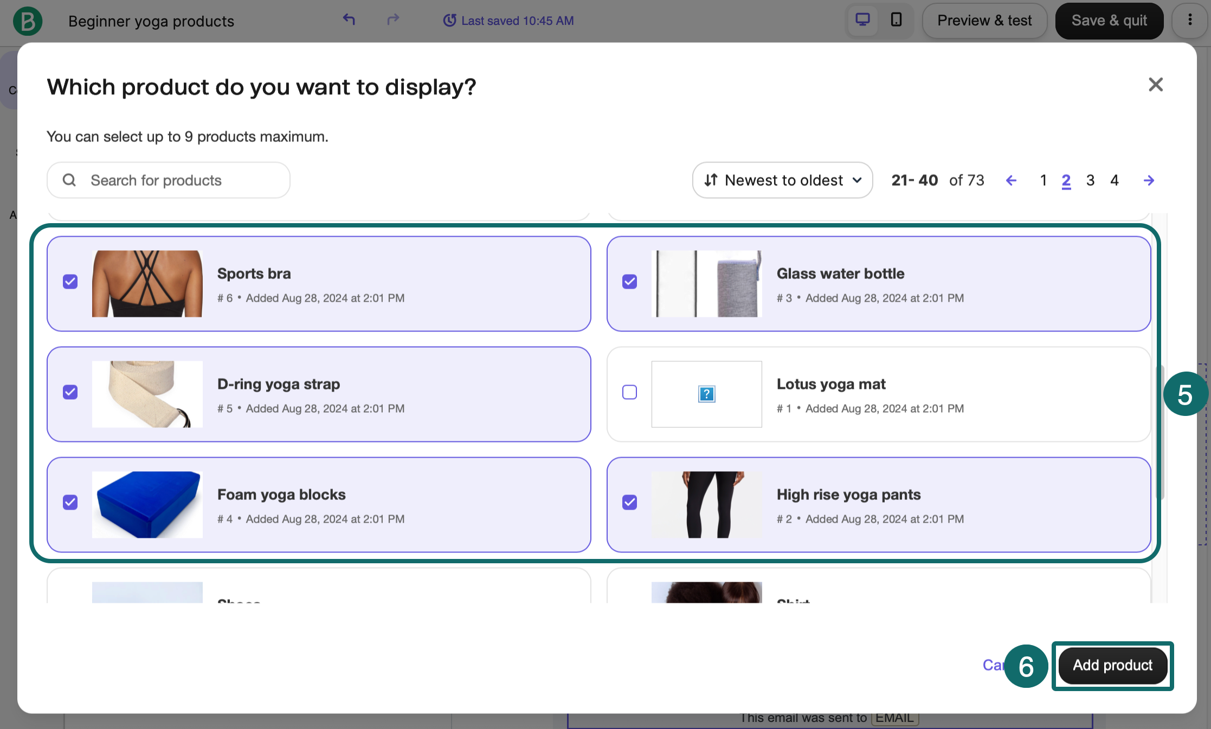The height and width of the screenshot is (729, 1211).
Task: Click the Save & quit button
Action: click(x=1109, y=21)
